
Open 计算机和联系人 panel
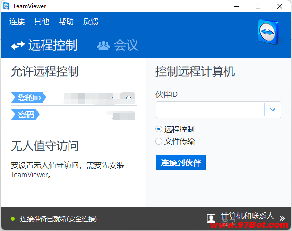[247, 216]
